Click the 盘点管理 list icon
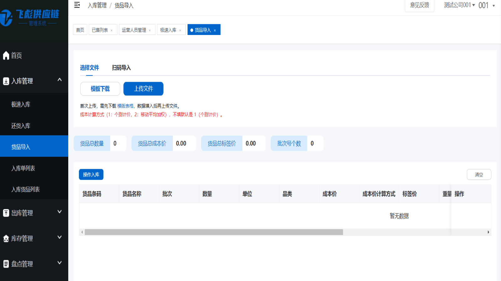 tap(6, 264)
